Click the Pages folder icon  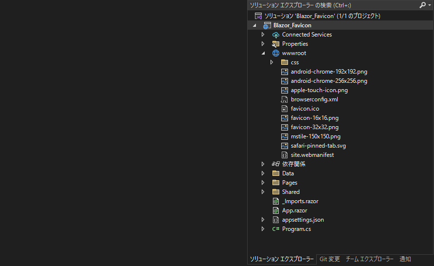point(276,183)
